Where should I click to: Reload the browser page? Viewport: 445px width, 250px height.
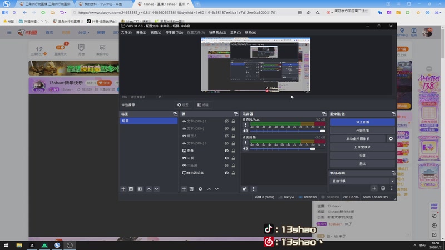(x=43, y=12)
